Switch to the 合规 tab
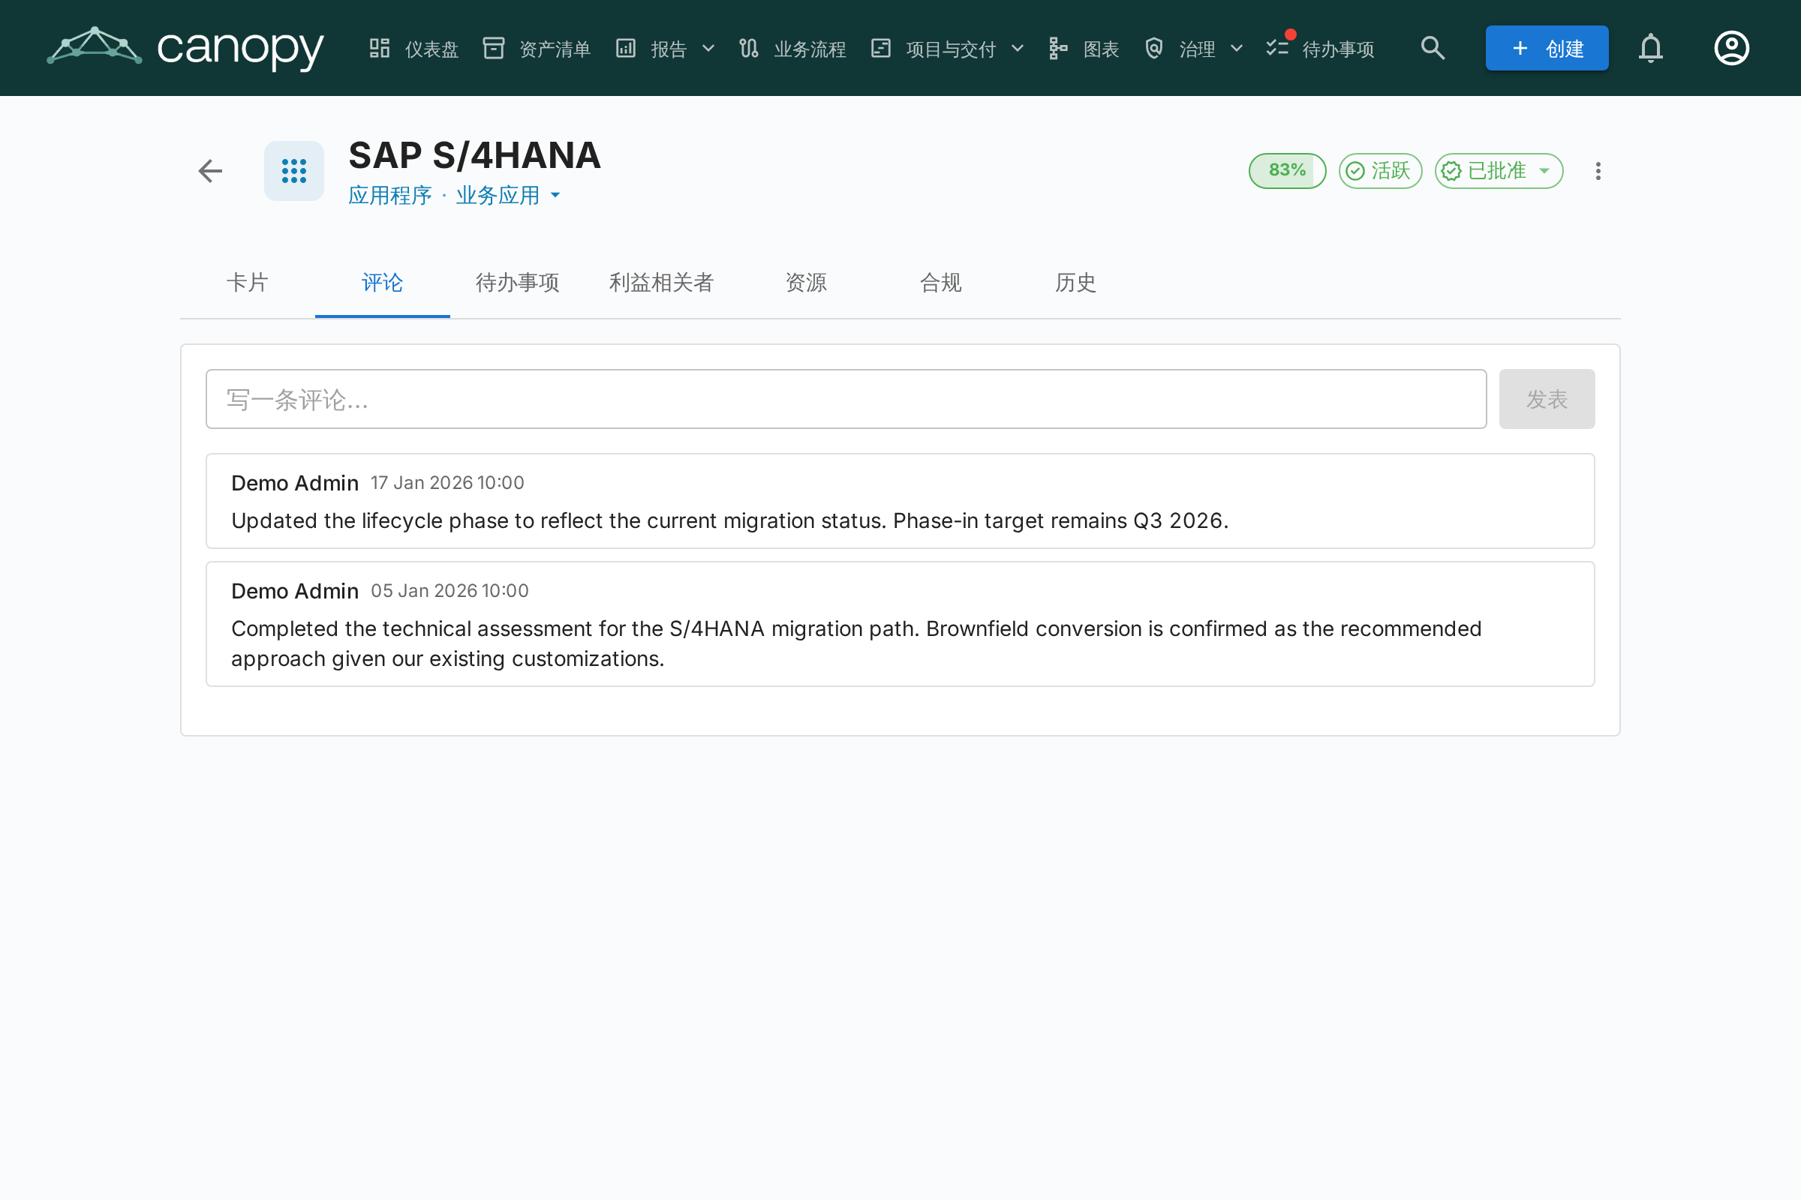The image size is (1801, 1200). pos(941,283)
